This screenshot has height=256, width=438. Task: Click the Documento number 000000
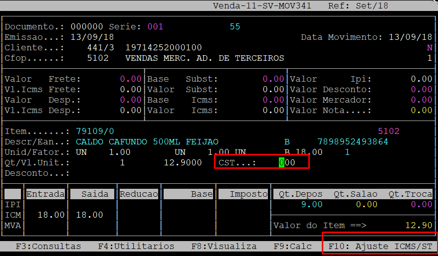tap(87, 26)
